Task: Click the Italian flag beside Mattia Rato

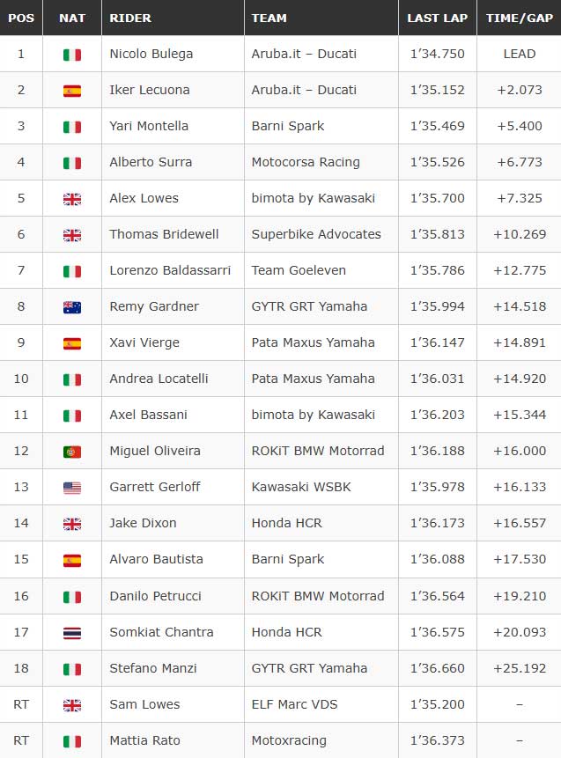Action: [x=72, y=741]
